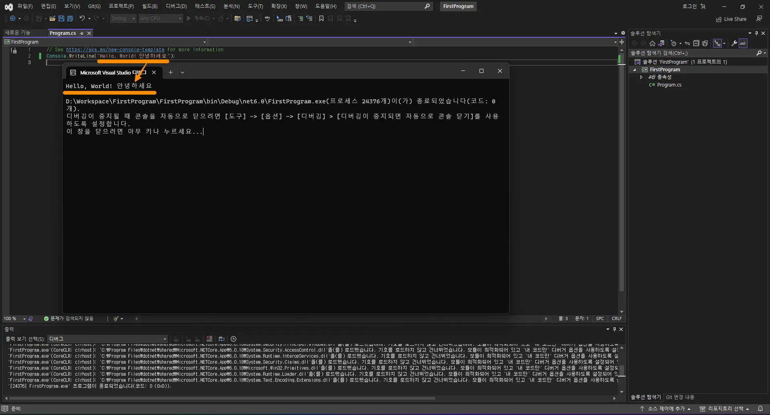Click the clock icon in Output toolbar
The image size is (770, 415).
pos(234,339)
